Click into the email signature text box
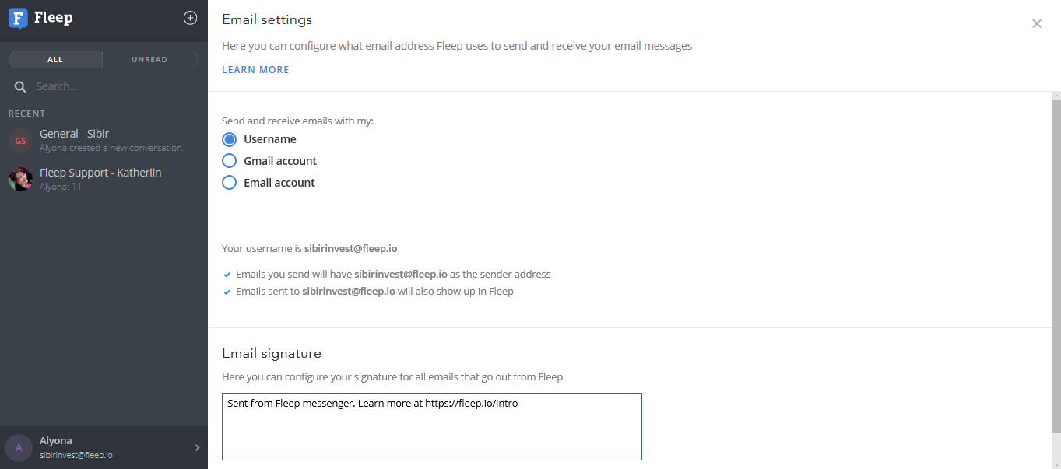1061x469 pixels. 431,427
